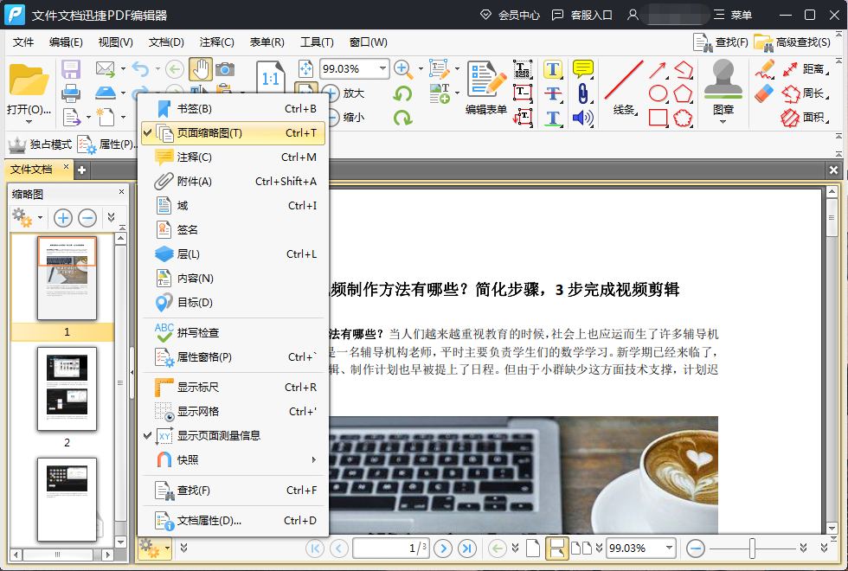848x571 pixels.
Task: Select the Rectangle shape tool
Action: [658, 118]
